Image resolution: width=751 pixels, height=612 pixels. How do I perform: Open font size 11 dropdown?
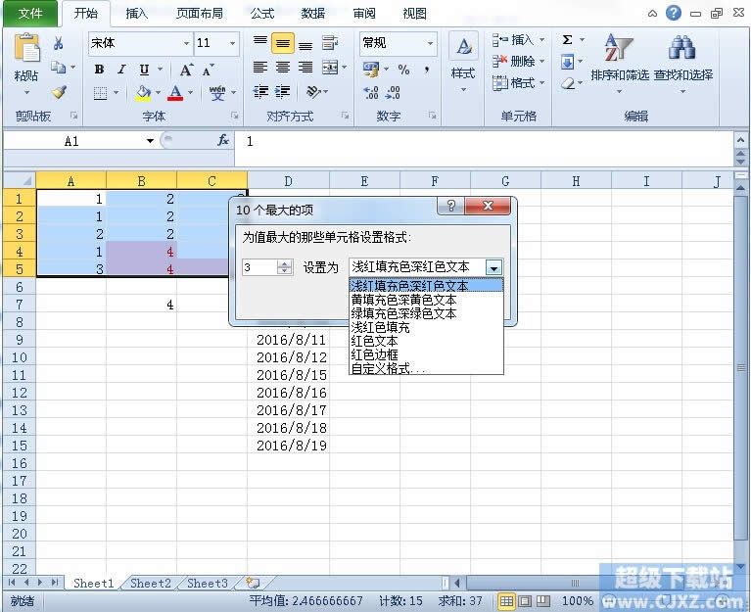point(232,44)
